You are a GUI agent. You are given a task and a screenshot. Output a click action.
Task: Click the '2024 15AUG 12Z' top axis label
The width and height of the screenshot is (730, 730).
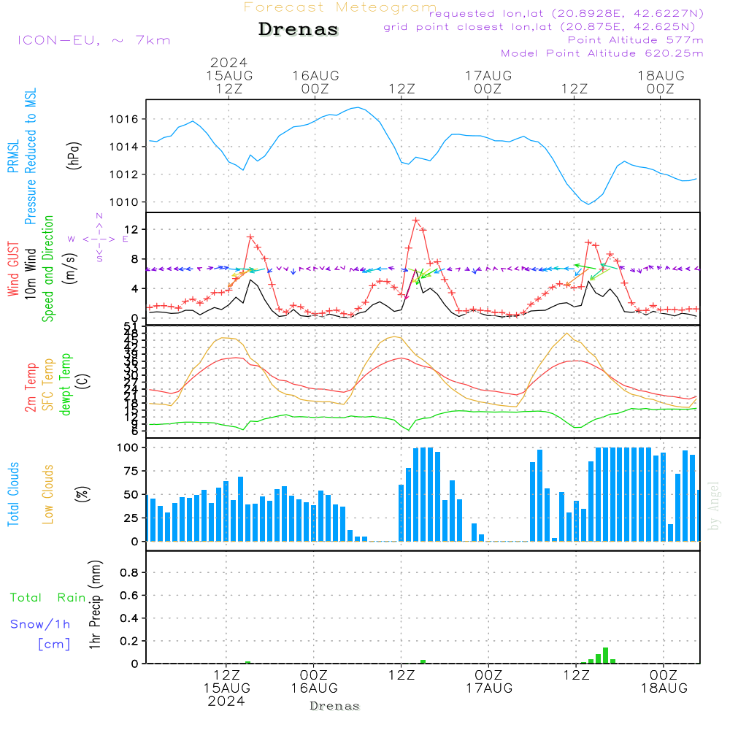tap(229, 75)
